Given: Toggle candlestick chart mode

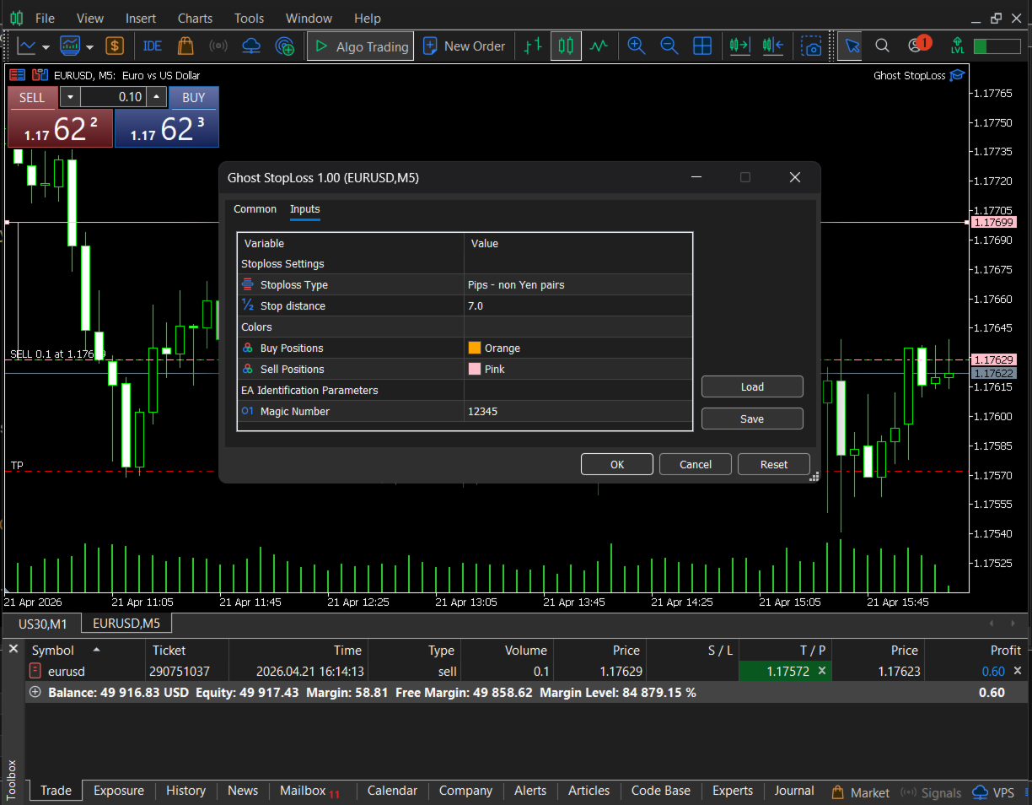Looking at the screenshot, I should tap(566, 46).
